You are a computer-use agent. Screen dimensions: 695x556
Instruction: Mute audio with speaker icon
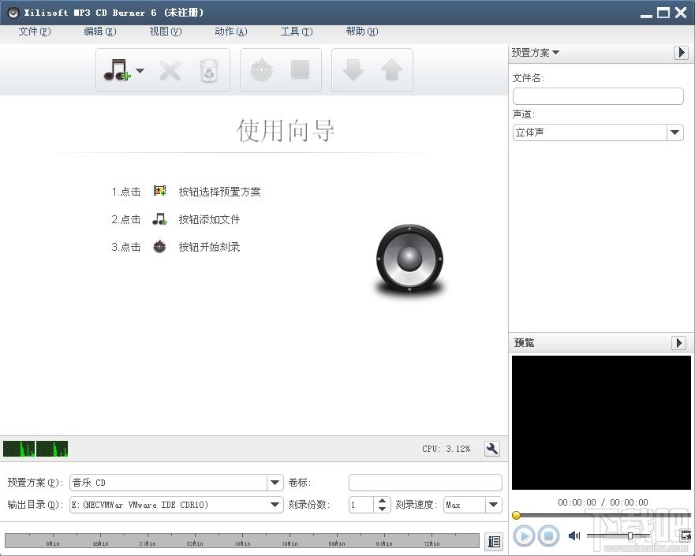pyautogui.click(x=574, y=536)
